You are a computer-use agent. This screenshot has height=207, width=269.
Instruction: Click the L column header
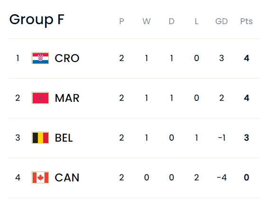pos(197,21)
